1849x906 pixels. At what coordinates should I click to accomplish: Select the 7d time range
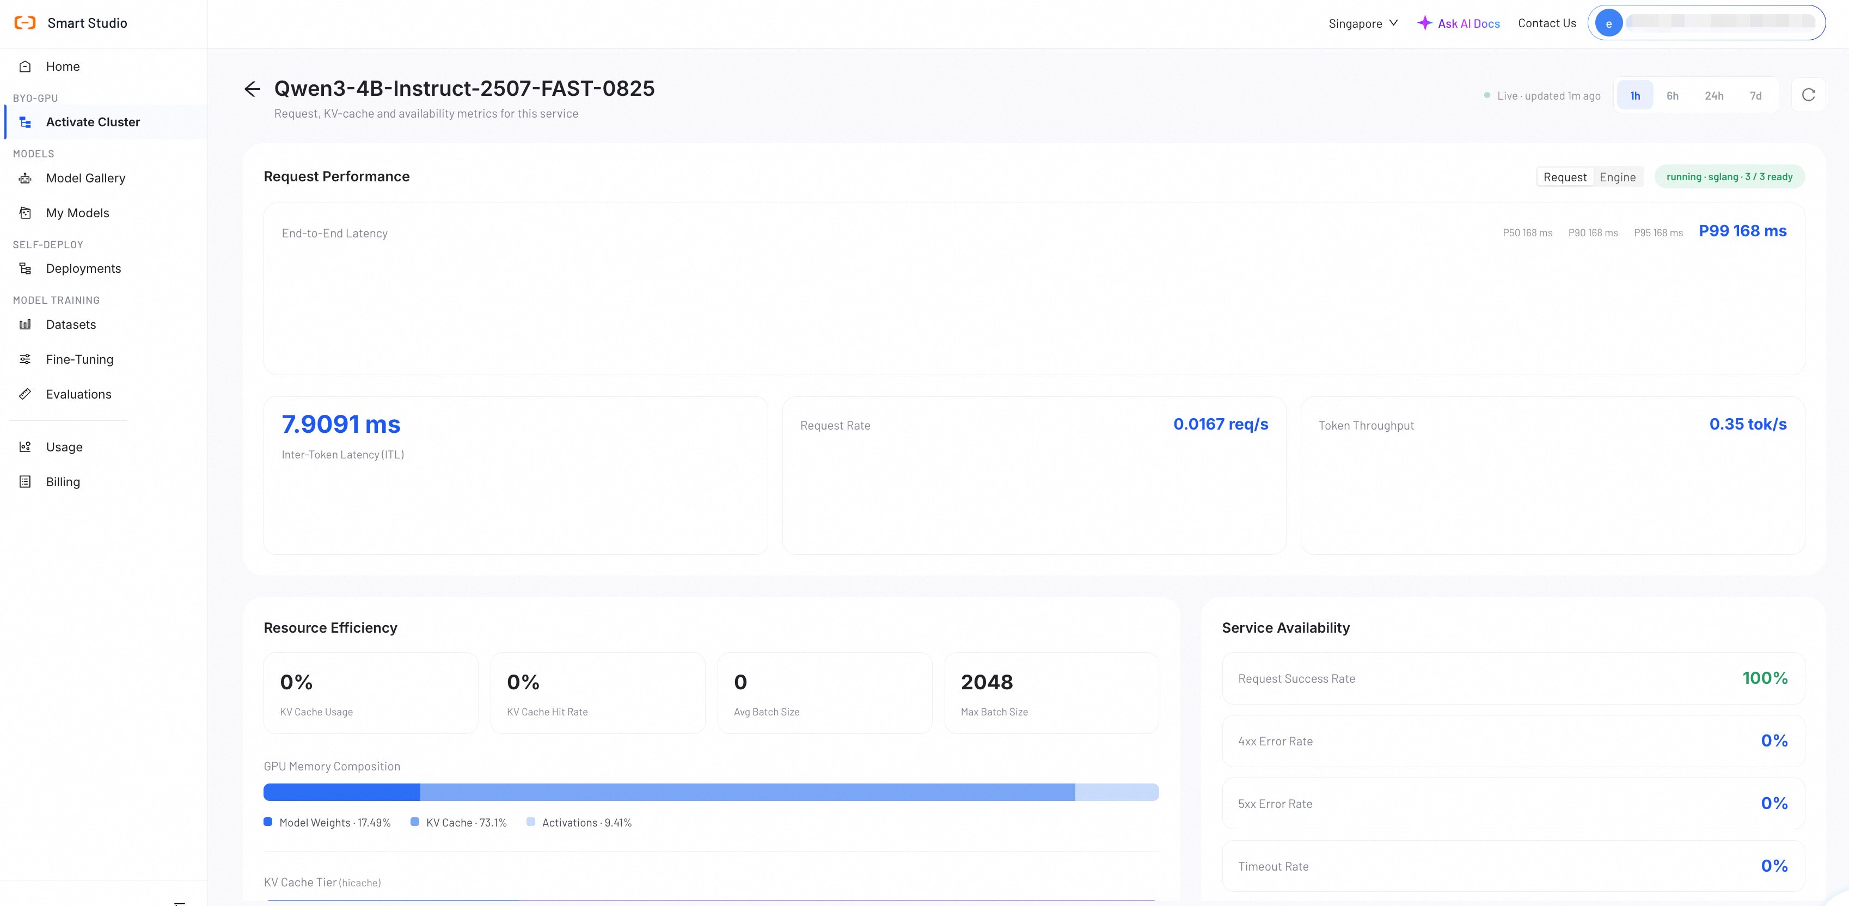click(1756, 95)
